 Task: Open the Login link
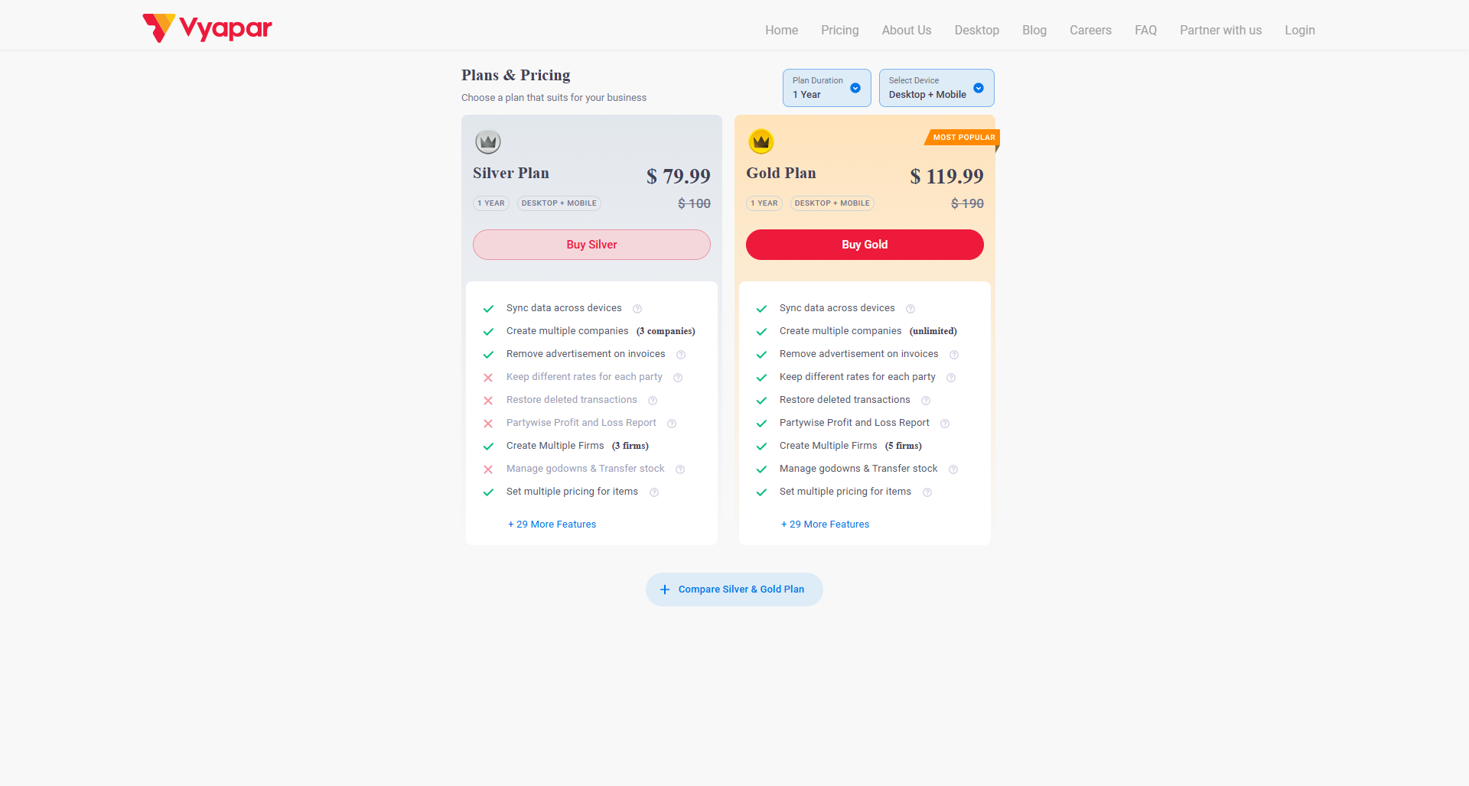(1299, 31)
